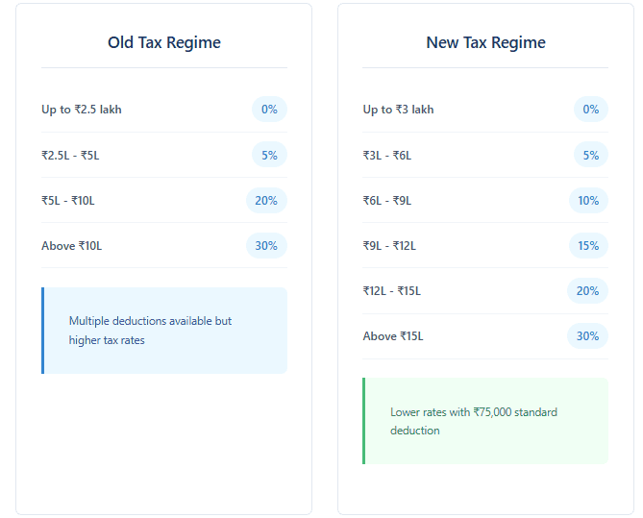Click the 0% badge for Up to ₹3 lakh
This screenshot has height=518, width=643.
coord(590,110)
